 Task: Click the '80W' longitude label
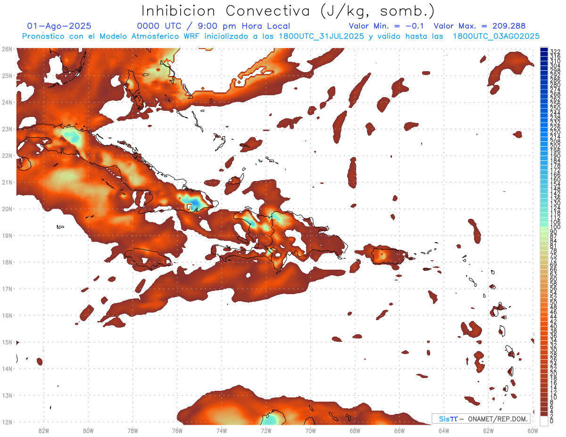[88, 430]
